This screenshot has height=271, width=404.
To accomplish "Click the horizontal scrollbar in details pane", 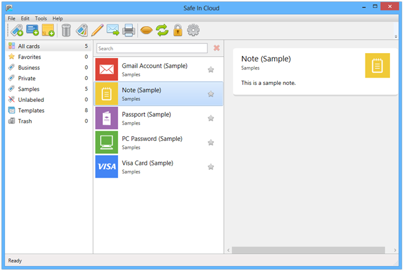I will 309,250.
